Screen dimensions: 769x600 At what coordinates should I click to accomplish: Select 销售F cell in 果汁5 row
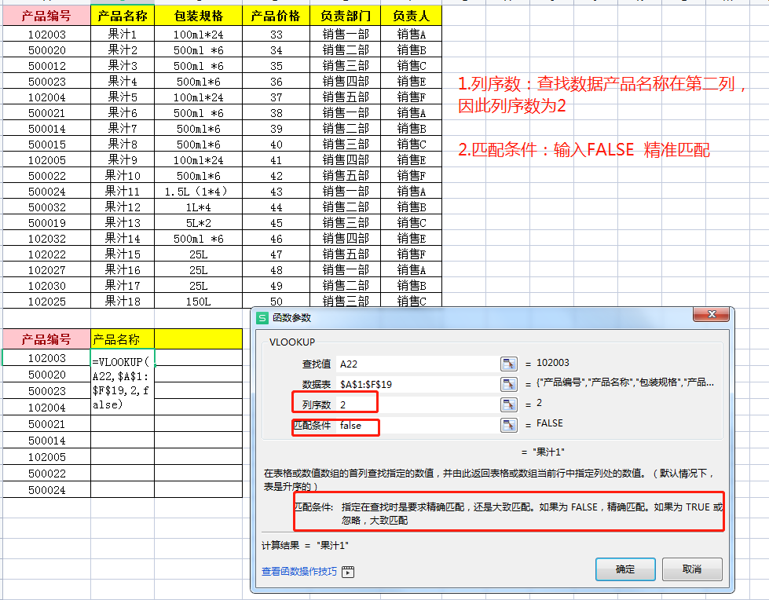[x=412, y=97]
